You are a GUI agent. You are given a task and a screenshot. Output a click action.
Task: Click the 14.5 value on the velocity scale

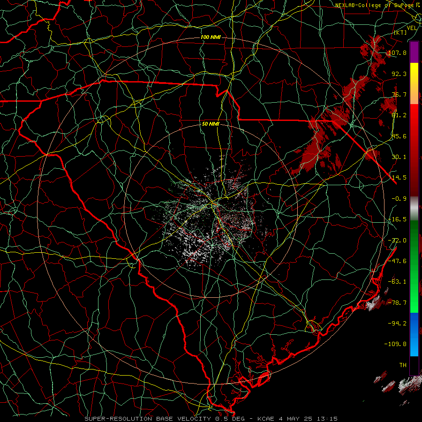(399, 178)
